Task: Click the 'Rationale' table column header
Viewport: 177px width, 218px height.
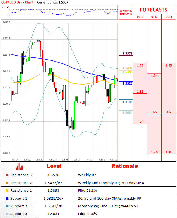Action: coord(125,166)
